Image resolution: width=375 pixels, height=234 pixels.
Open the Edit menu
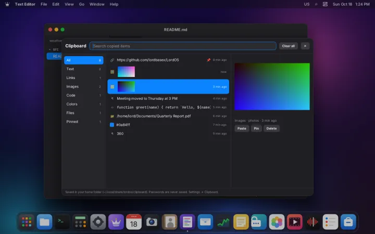[56, 4]
